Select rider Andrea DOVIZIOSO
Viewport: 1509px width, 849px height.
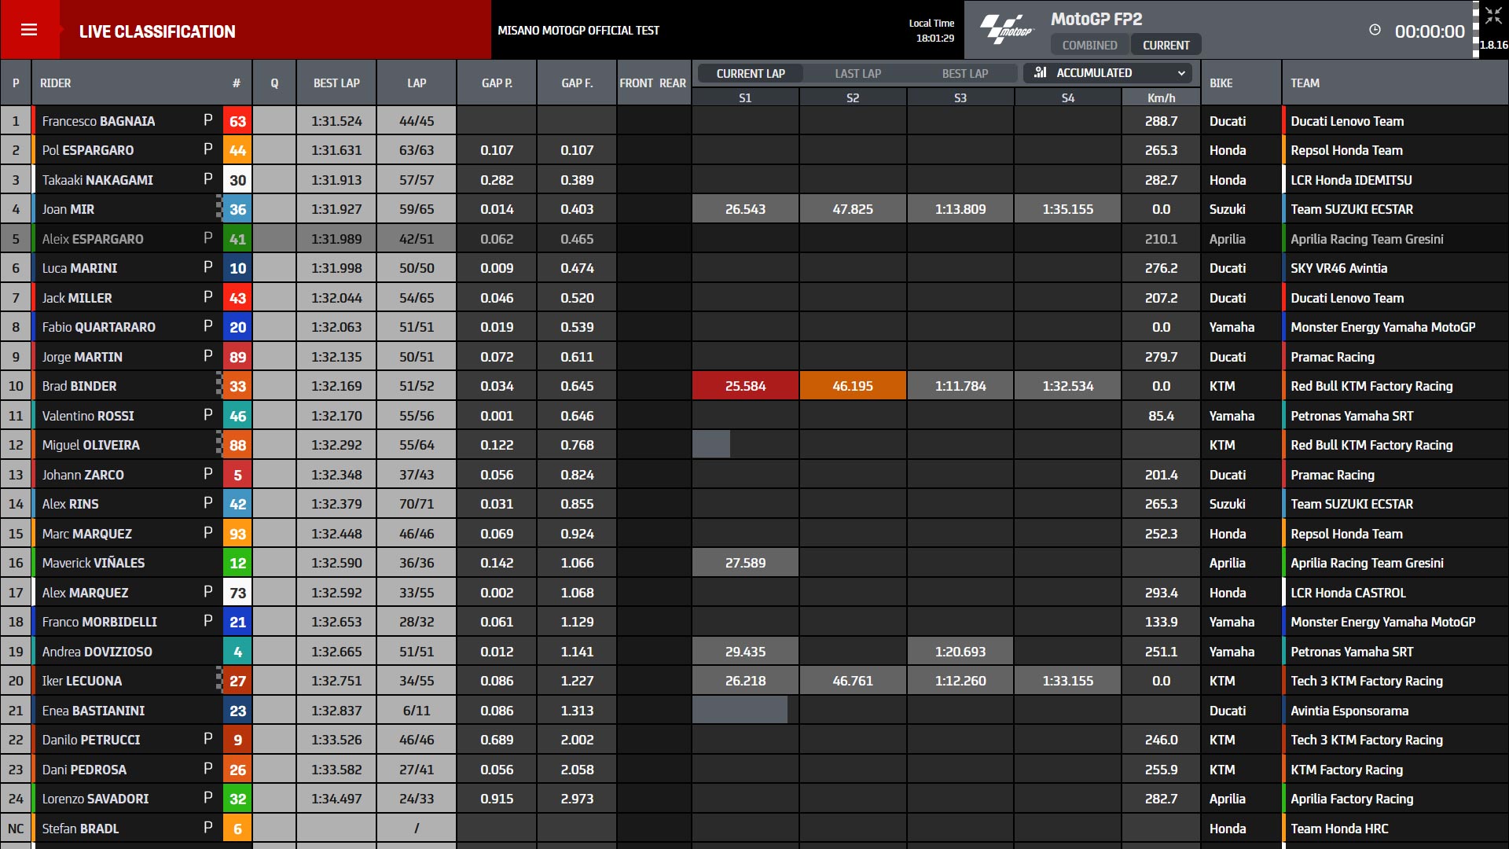pyautogui.click(x=97, y=652)
